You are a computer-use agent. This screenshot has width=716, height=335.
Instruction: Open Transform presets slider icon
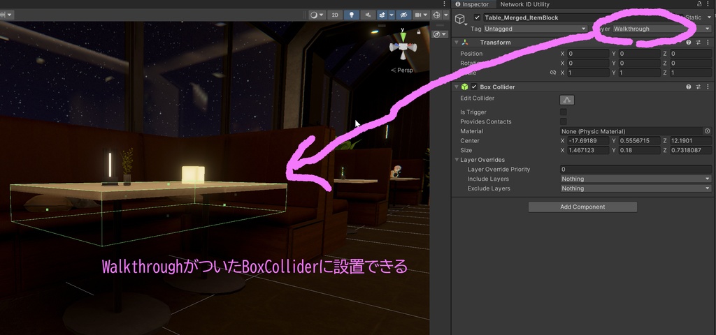pyautogui.click(x=699, y=43)
